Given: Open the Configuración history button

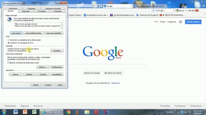Looking at the screenshot, I should 57,67.
